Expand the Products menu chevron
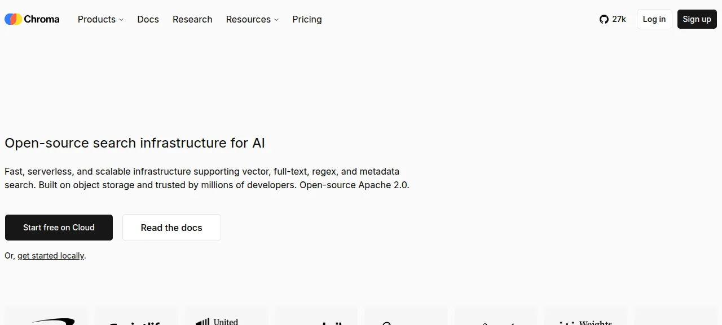Screen dimensions: 722x325 tap(121, 20)
